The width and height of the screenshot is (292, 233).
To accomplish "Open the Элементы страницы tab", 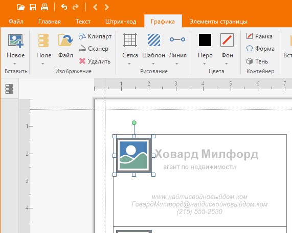I will [218, 22].
